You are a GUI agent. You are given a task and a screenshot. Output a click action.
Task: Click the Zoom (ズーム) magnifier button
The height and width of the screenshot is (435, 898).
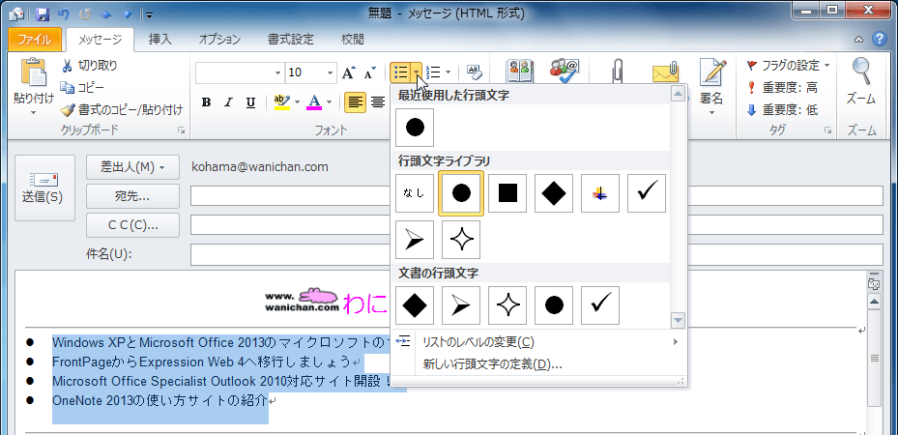coord(860,83)
